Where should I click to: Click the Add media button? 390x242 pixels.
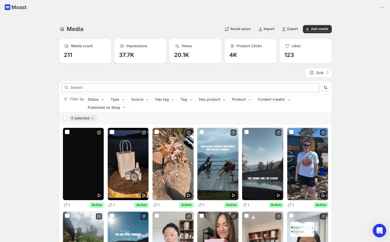tap(317, 29)
